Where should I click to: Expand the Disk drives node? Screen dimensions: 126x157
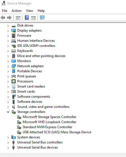tap(8, 26)
